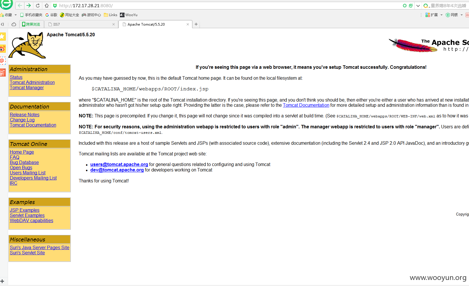Expand the address bar history dropdown chevron
The image size is (469, 286).
point(418,6)
